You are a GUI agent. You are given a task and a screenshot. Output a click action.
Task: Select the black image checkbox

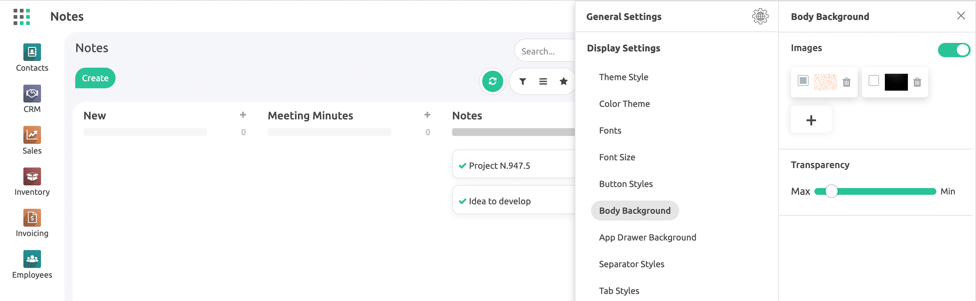point(873,81)
